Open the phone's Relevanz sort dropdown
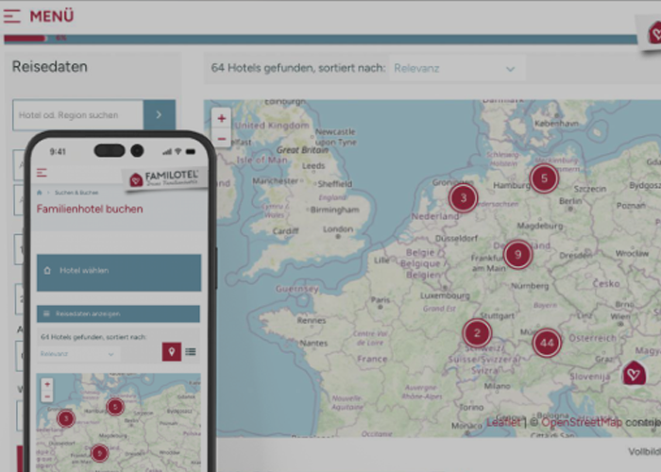661x472 pixels. pos(77,354)
